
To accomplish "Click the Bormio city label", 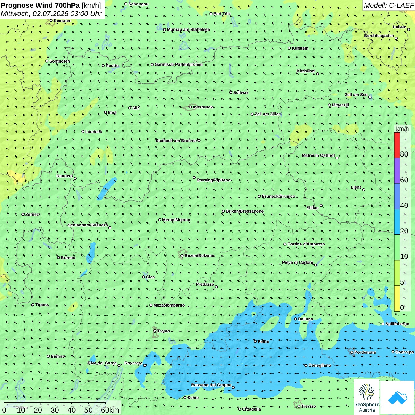I will (68, 258).
